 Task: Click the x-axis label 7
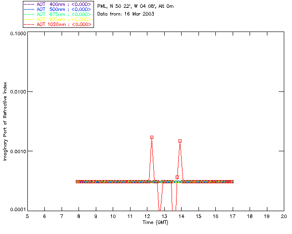[x=62, y=216]
